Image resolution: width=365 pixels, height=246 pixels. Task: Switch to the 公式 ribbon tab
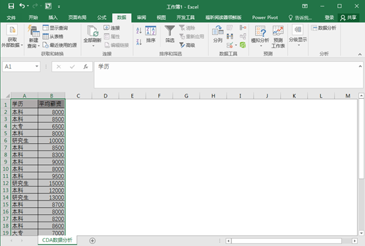coord(101,17)
